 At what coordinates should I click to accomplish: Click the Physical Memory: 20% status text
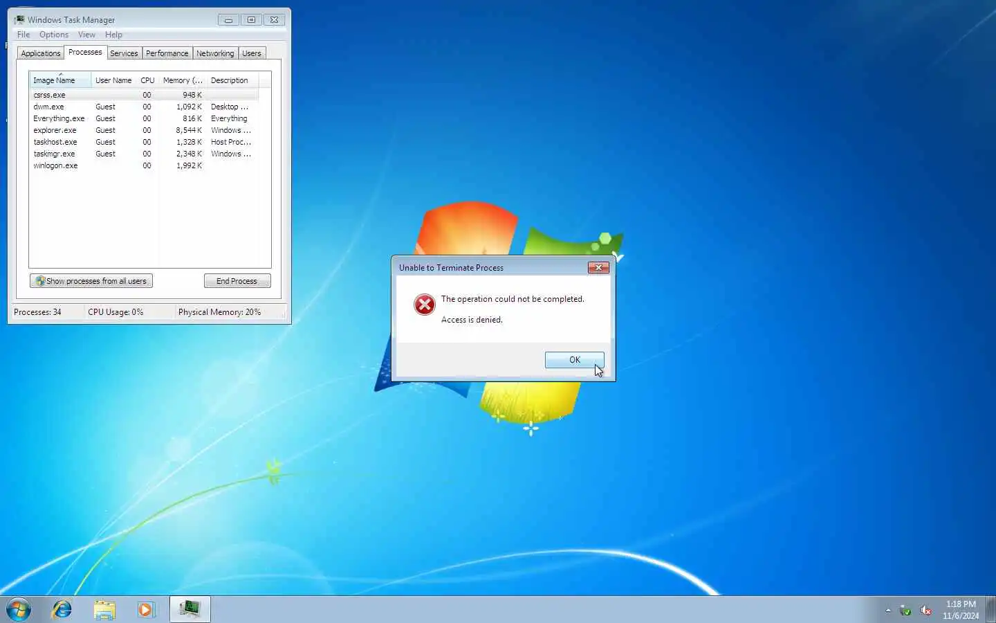click(219, 312)
